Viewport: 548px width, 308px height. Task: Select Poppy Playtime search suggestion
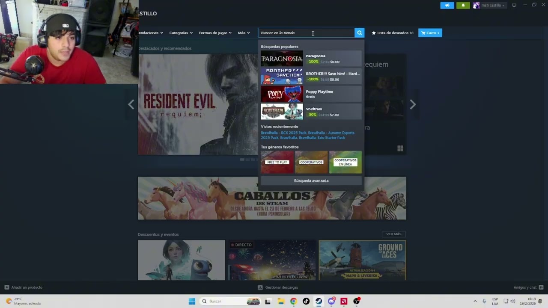click(311, 94)
